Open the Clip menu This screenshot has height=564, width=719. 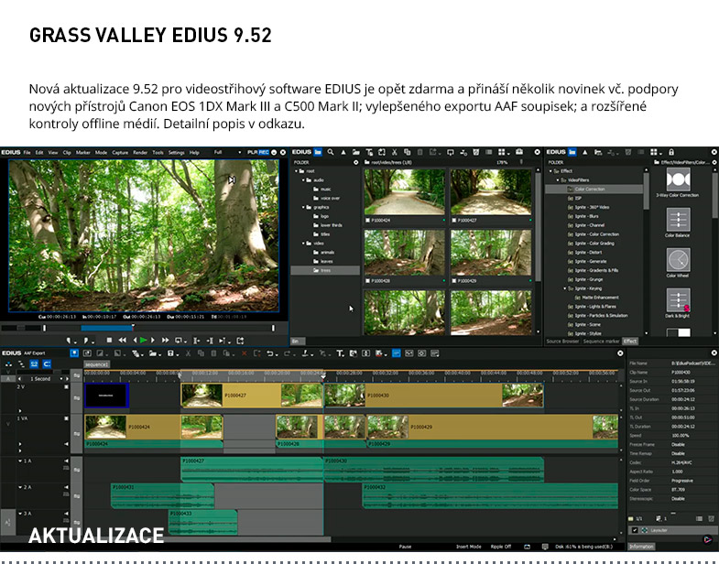click(x=67, y=153)
